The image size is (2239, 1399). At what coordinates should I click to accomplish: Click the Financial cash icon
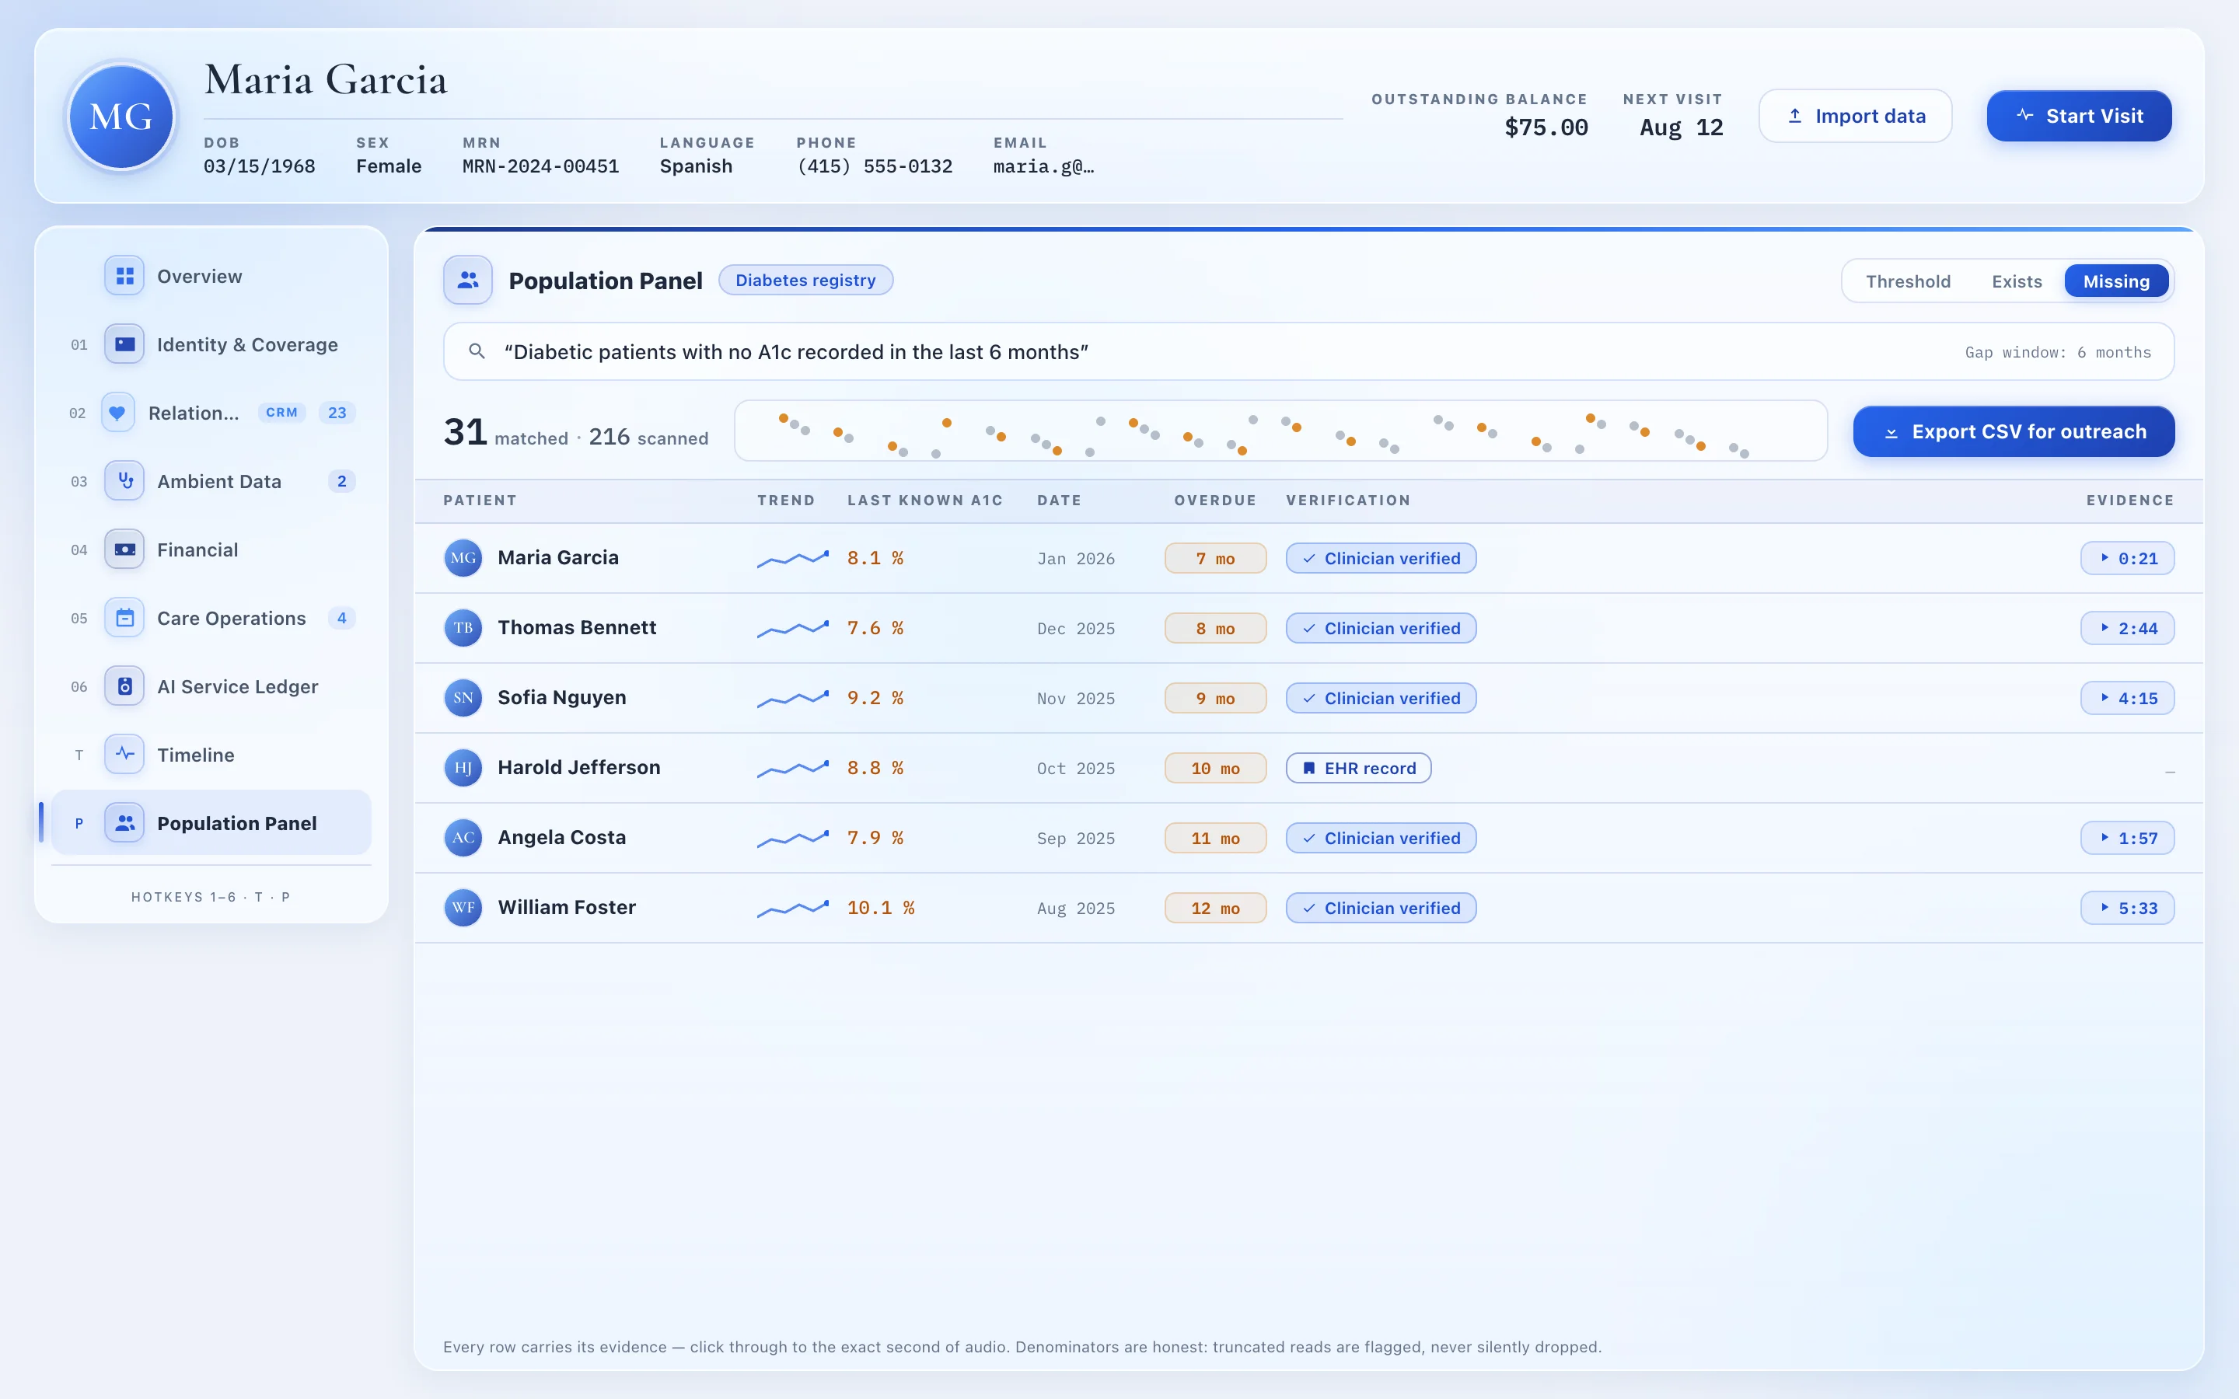pyautogui.click(x=124, y=549)
